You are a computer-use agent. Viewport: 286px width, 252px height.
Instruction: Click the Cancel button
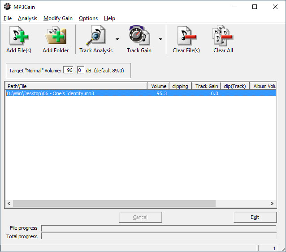coord(140,217)
